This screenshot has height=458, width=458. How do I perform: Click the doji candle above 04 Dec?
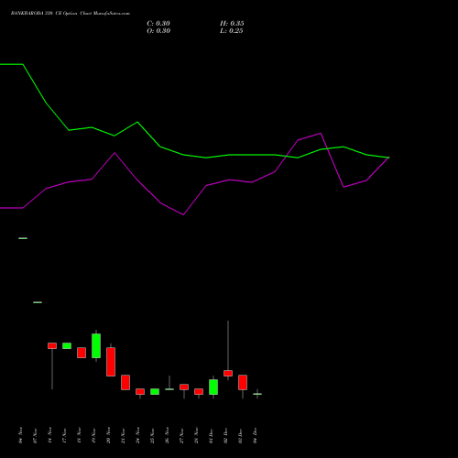257,394
